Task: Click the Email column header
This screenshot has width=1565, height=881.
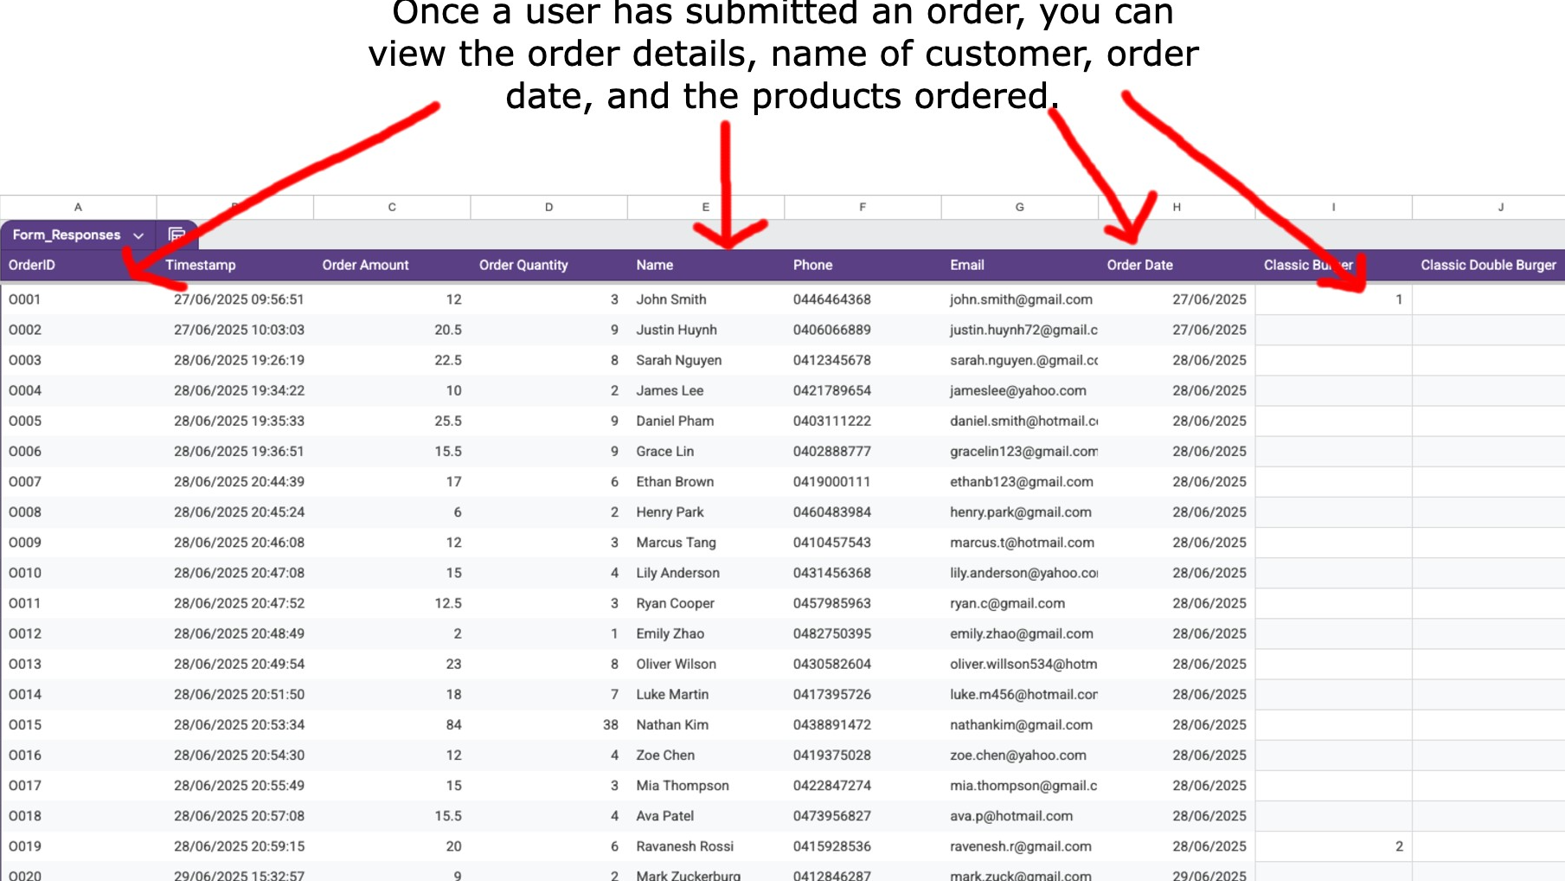Action: click(x=966, y=265)
